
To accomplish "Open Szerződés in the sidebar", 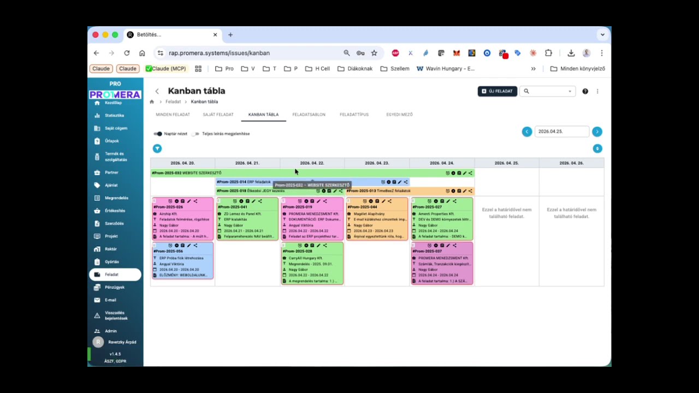I will (x=115, y=224).
